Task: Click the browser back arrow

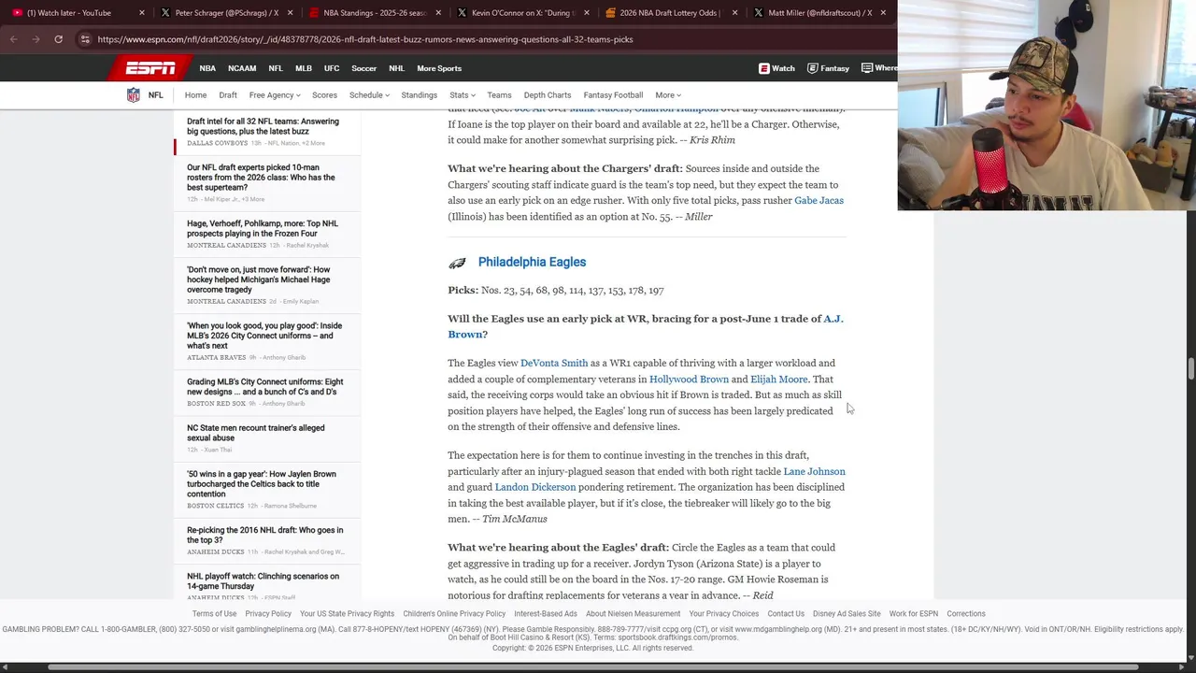Action: (x=13, y=39)
